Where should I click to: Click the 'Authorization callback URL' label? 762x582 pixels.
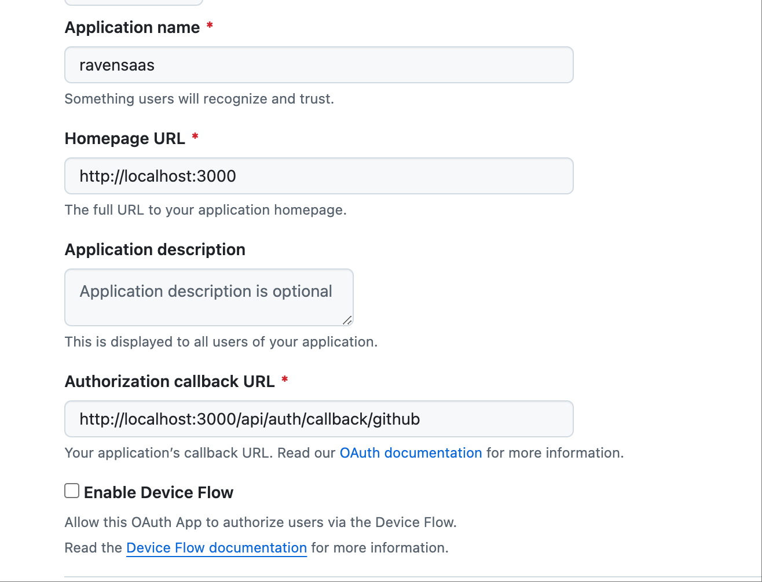170,382
